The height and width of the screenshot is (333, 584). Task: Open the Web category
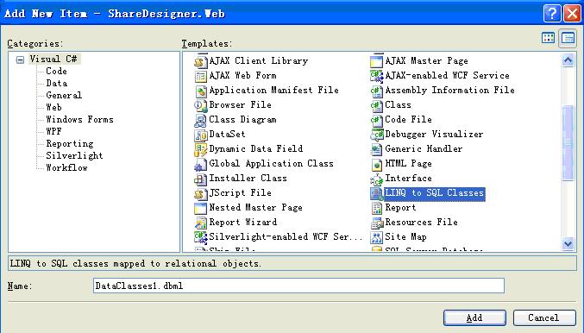point(53,107)
